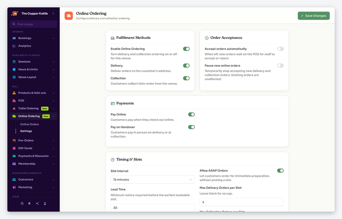Click the Order Acceptance checkmark icon
The width and height of the screenshot is (342, 219).
(x=207, y=38)
